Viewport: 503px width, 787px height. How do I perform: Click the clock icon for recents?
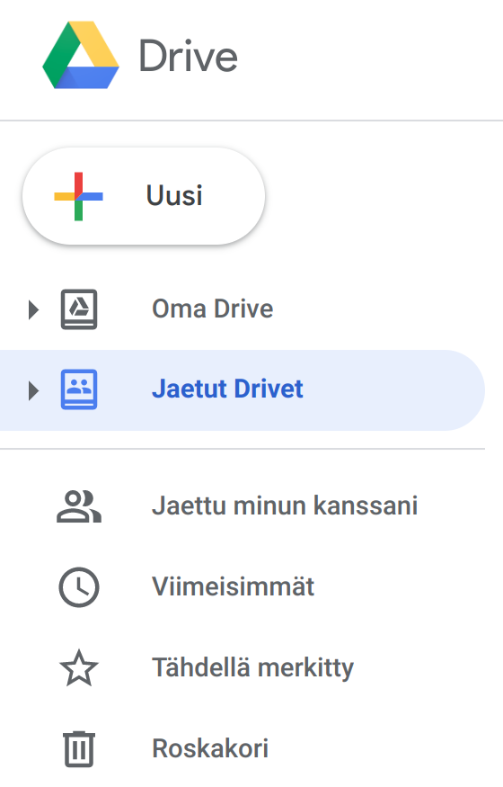click(x=79, y=587)
